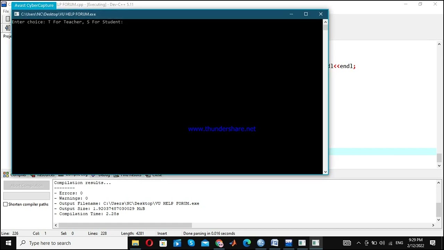Show hidden system tray icons

[358, 243]
